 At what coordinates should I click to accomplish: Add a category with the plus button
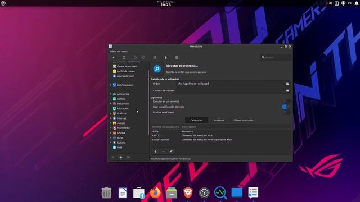pyautogui.click(x=155, y=151)
